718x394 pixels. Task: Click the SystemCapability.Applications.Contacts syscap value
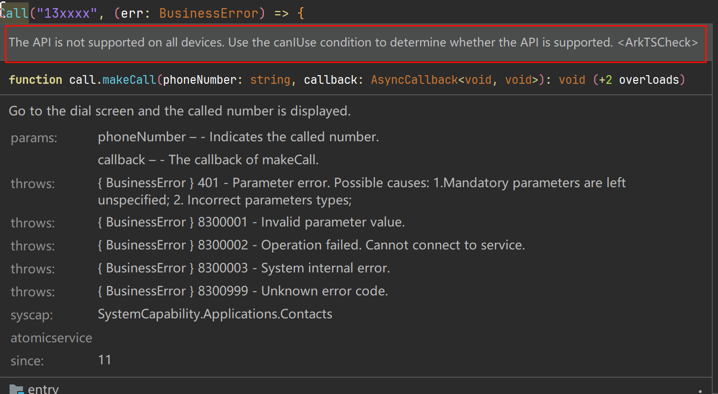click(x=215, y=314)
